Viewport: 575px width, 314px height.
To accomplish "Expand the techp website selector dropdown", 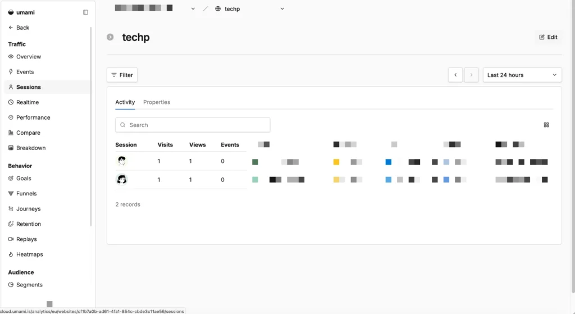I will pyautogui.click(x=282, y=9).
